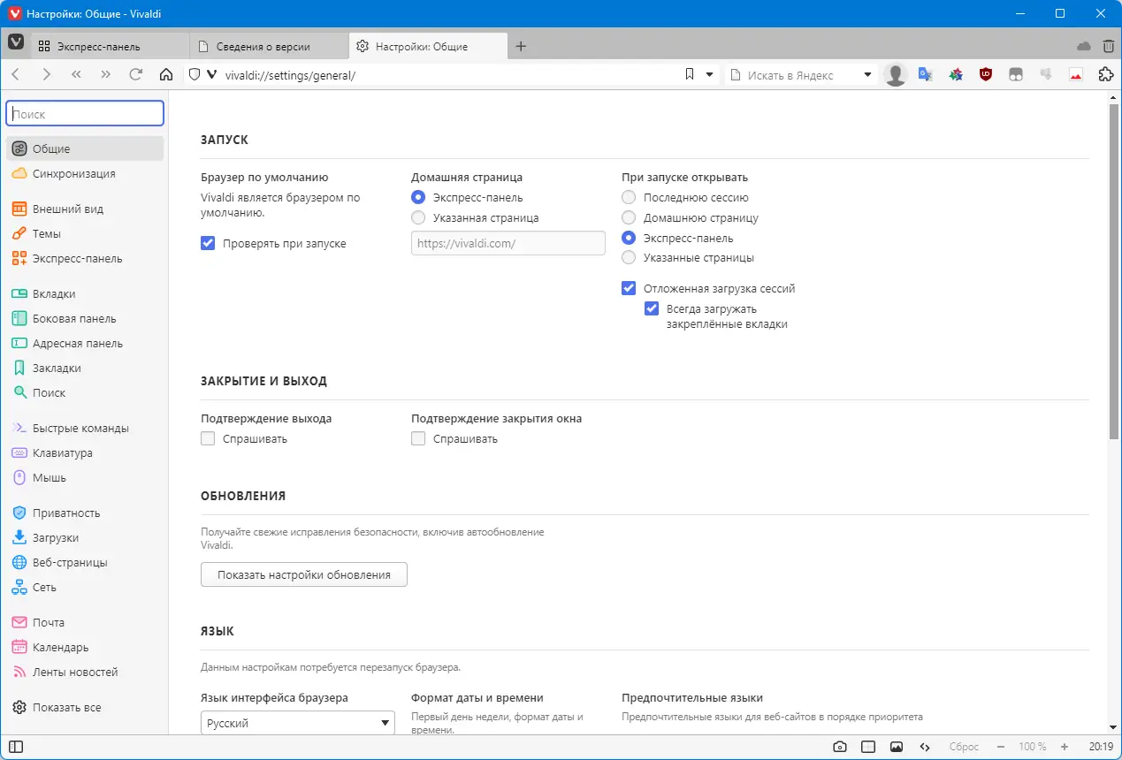Toggle the extensions puzzle icon
The height and width of the screenshot is (760, 1122).
tap(1105, 75)
